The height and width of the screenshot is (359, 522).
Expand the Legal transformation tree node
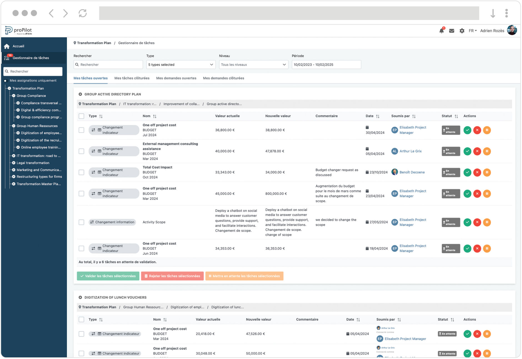pos(14,163)
